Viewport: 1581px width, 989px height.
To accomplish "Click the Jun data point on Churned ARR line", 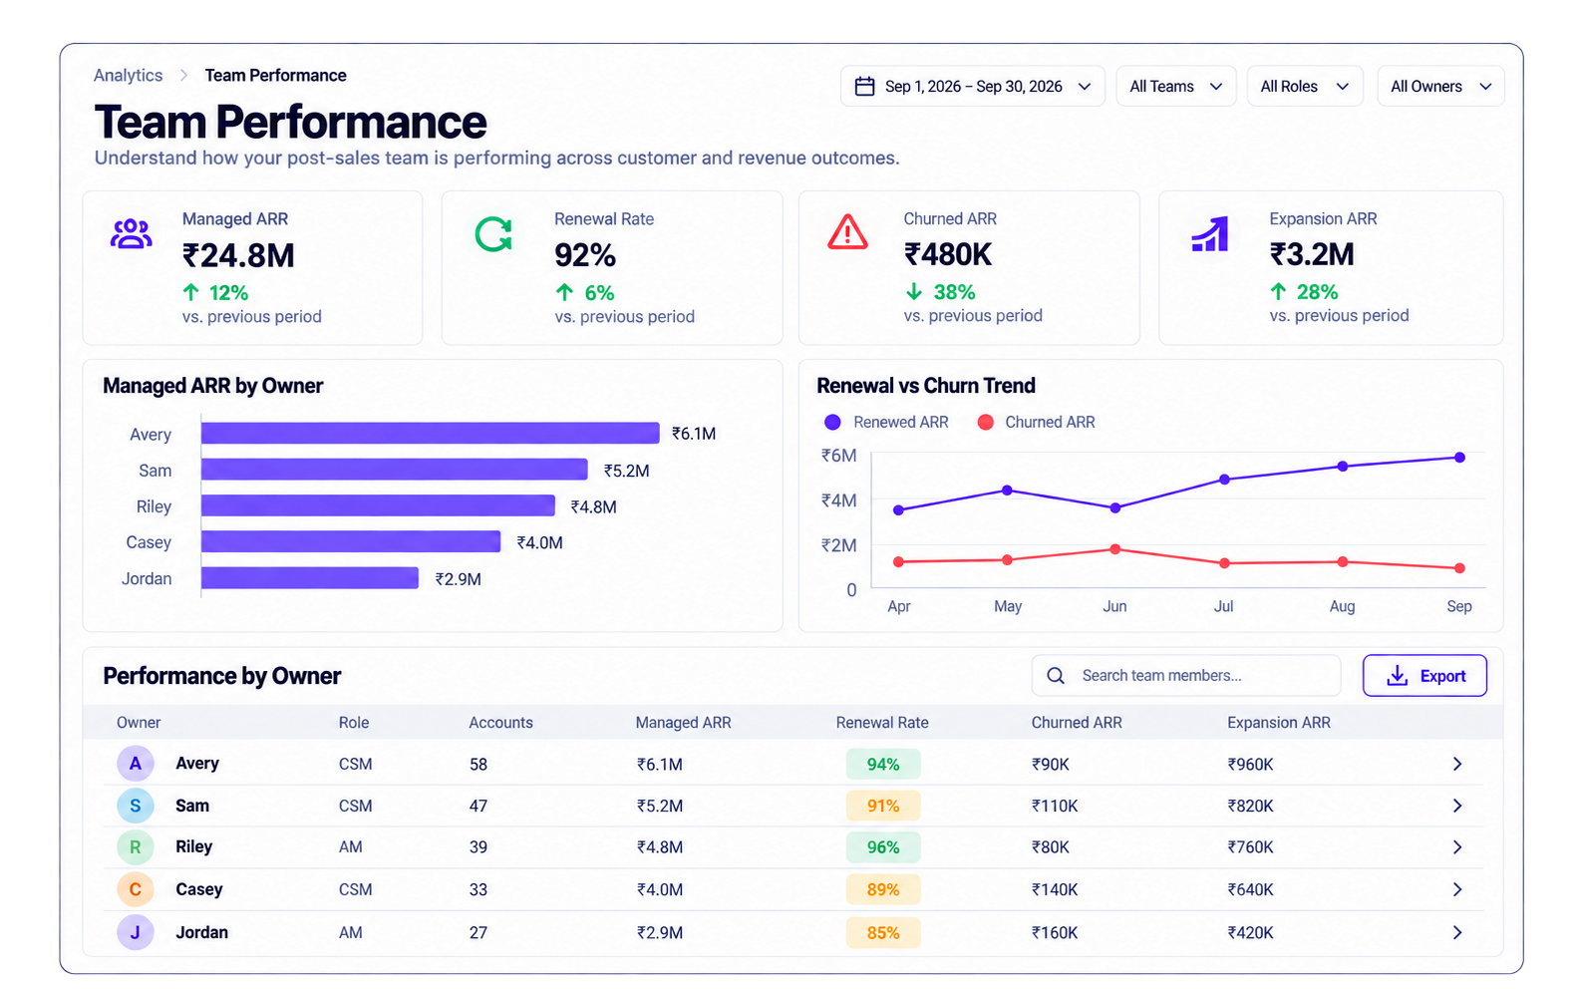I will coord(1115,549).
